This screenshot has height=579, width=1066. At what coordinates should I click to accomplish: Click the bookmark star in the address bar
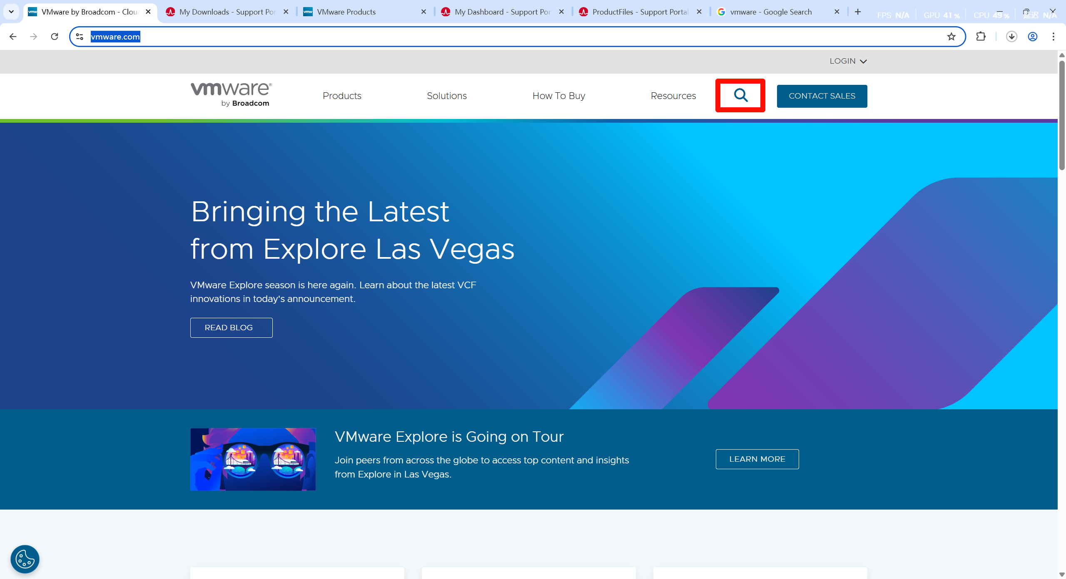click(x=951, y=37)
